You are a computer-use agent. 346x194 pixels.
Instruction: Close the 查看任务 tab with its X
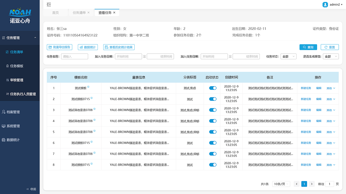[114, 13]
